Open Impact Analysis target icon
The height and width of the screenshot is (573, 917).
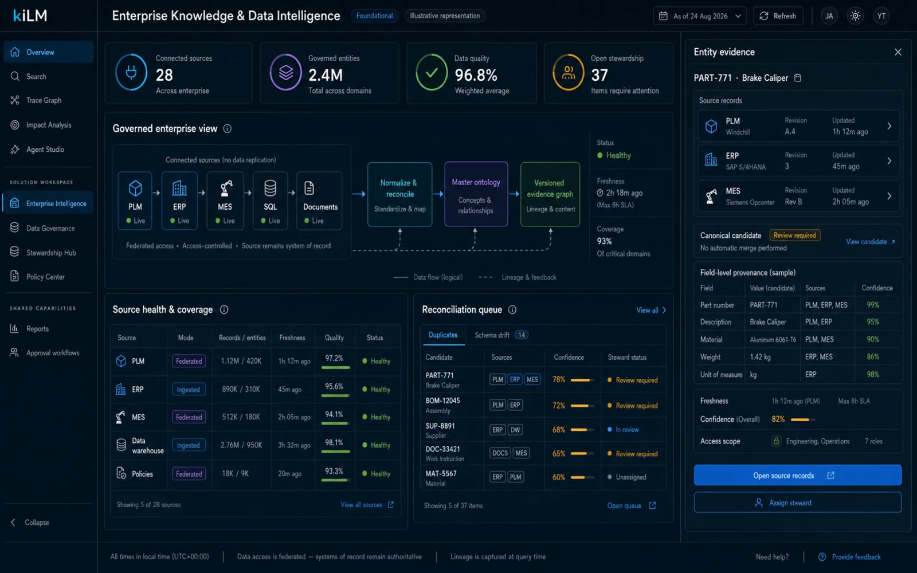15,125
